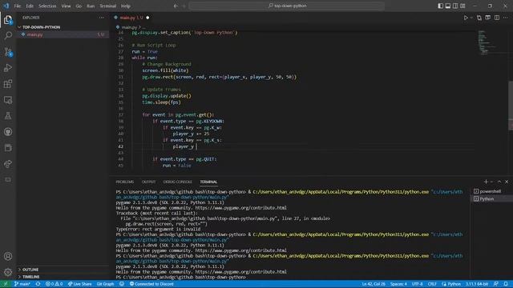
Task: Switch to the Debug Console tab
Action: (178, 182)
